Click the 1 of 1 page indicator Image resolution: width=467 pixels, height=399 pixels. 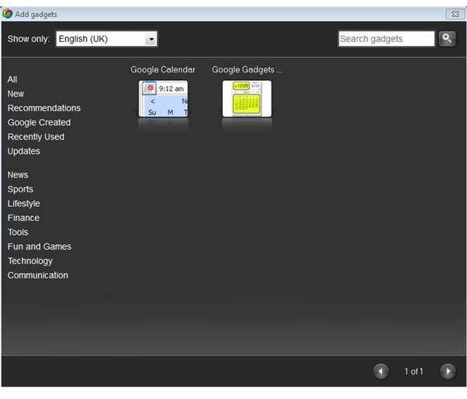414,371
